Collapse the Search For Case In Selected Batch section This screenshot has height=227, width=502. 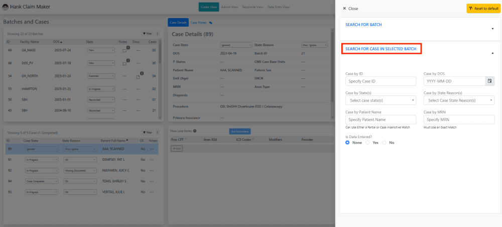point(492,53)
